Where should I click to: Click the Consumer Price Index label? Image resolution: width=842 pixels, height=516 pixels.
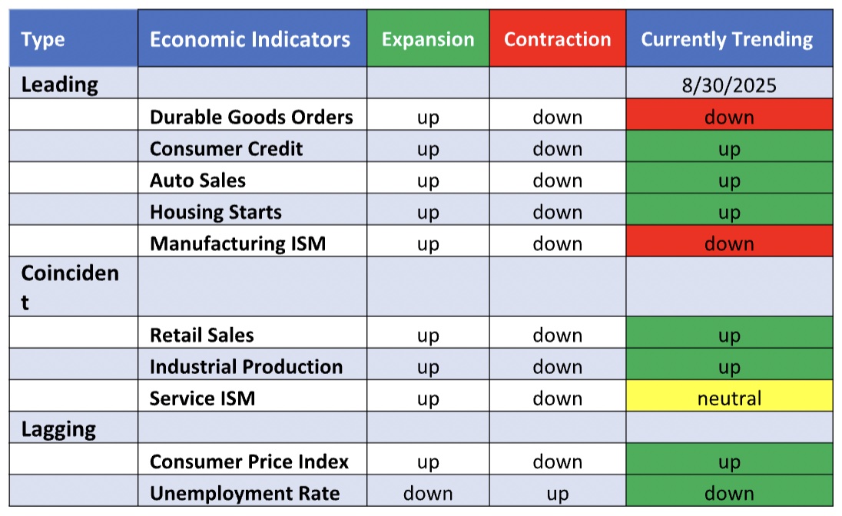[249, 461]
